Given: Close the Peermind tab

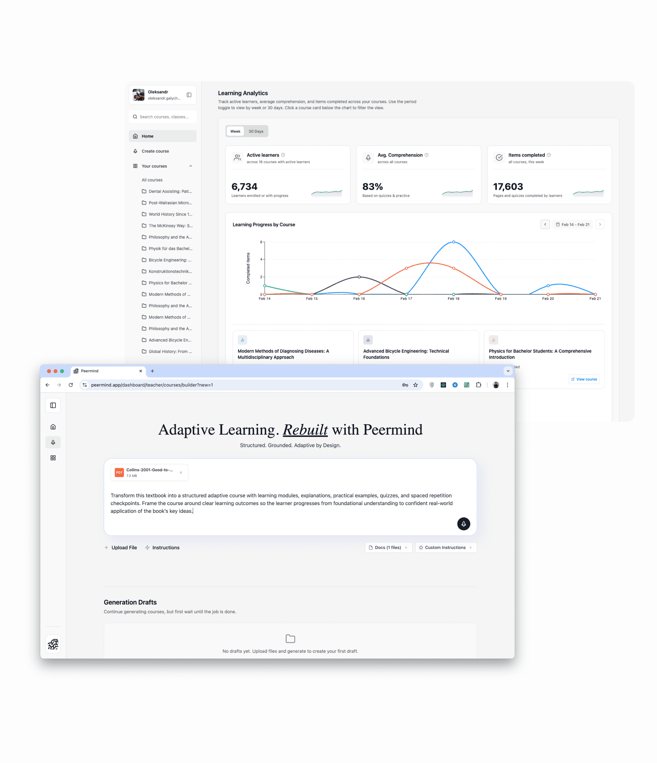Looking at the screenshot, I should pyautogui.click(x=141, y=371).
